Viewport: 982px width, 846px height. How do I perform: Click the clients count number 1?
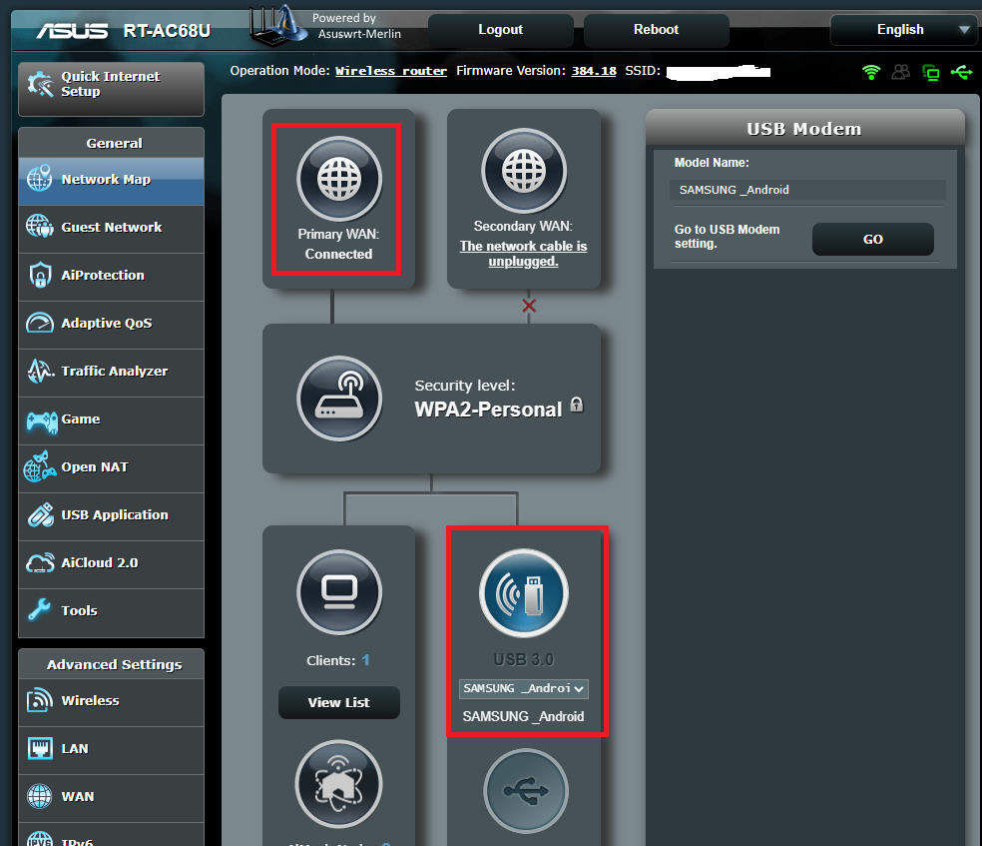coord(365,660)
